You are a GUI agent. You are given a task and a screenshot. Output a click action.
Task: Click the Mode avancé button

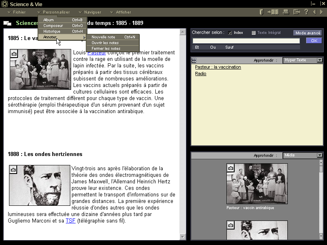(308, 33)
